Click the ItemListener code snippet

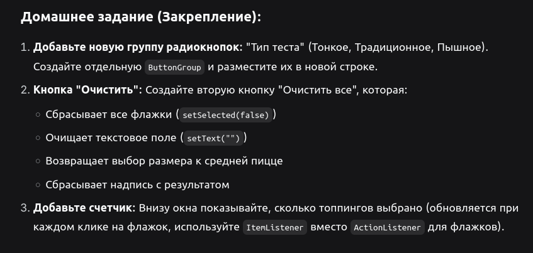tap(274, 227)
